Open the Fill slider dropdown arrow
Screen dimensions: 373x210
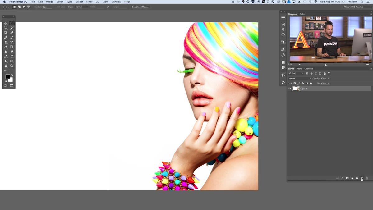329,83
